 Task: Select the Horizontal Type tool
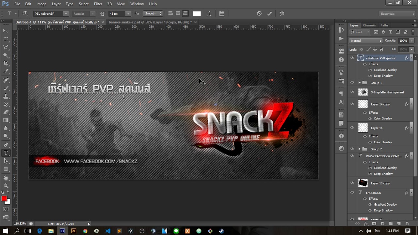[x=6, y=153]
